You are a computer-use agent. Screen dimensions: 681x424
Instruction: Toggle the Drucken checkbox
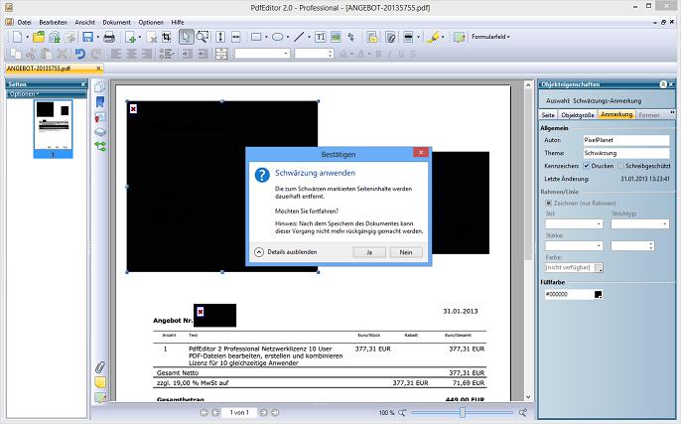pos(587,166)
